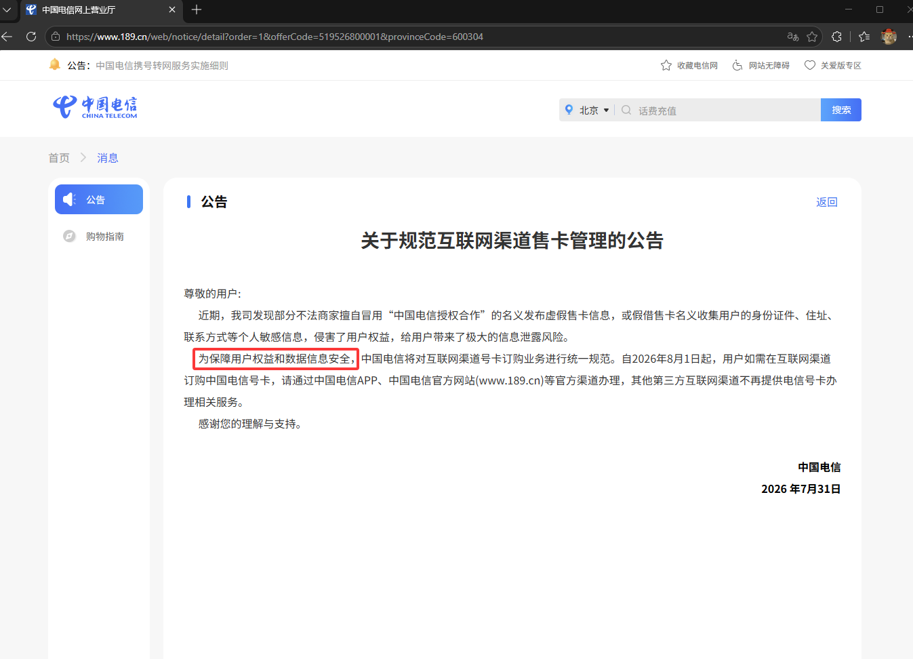Expand the 北京 city dropdown
Screen dimensions: 913x659
(x=594, y=110)
